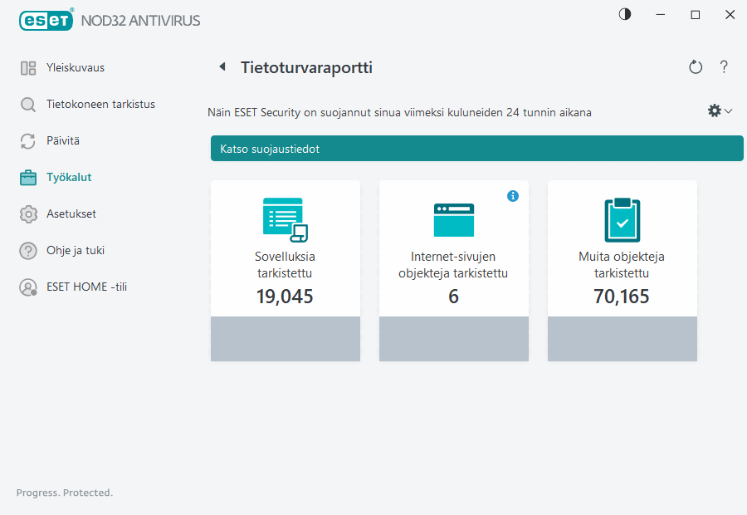Collapse the Tietoturvaraportti with the back arrow
747x515 pixels.
(x=222, y=66)
